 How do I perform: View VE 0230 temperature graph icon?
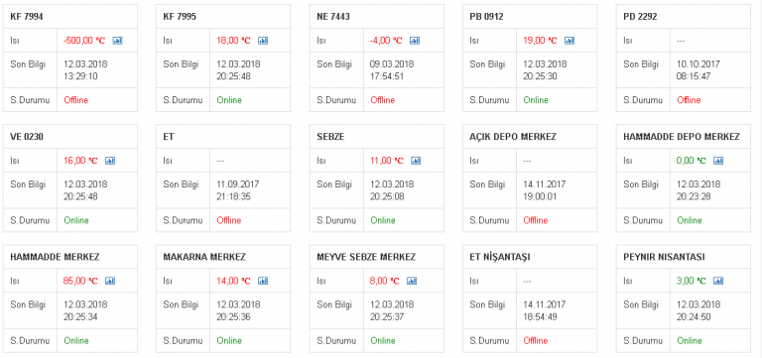click(x=110, y=161)
